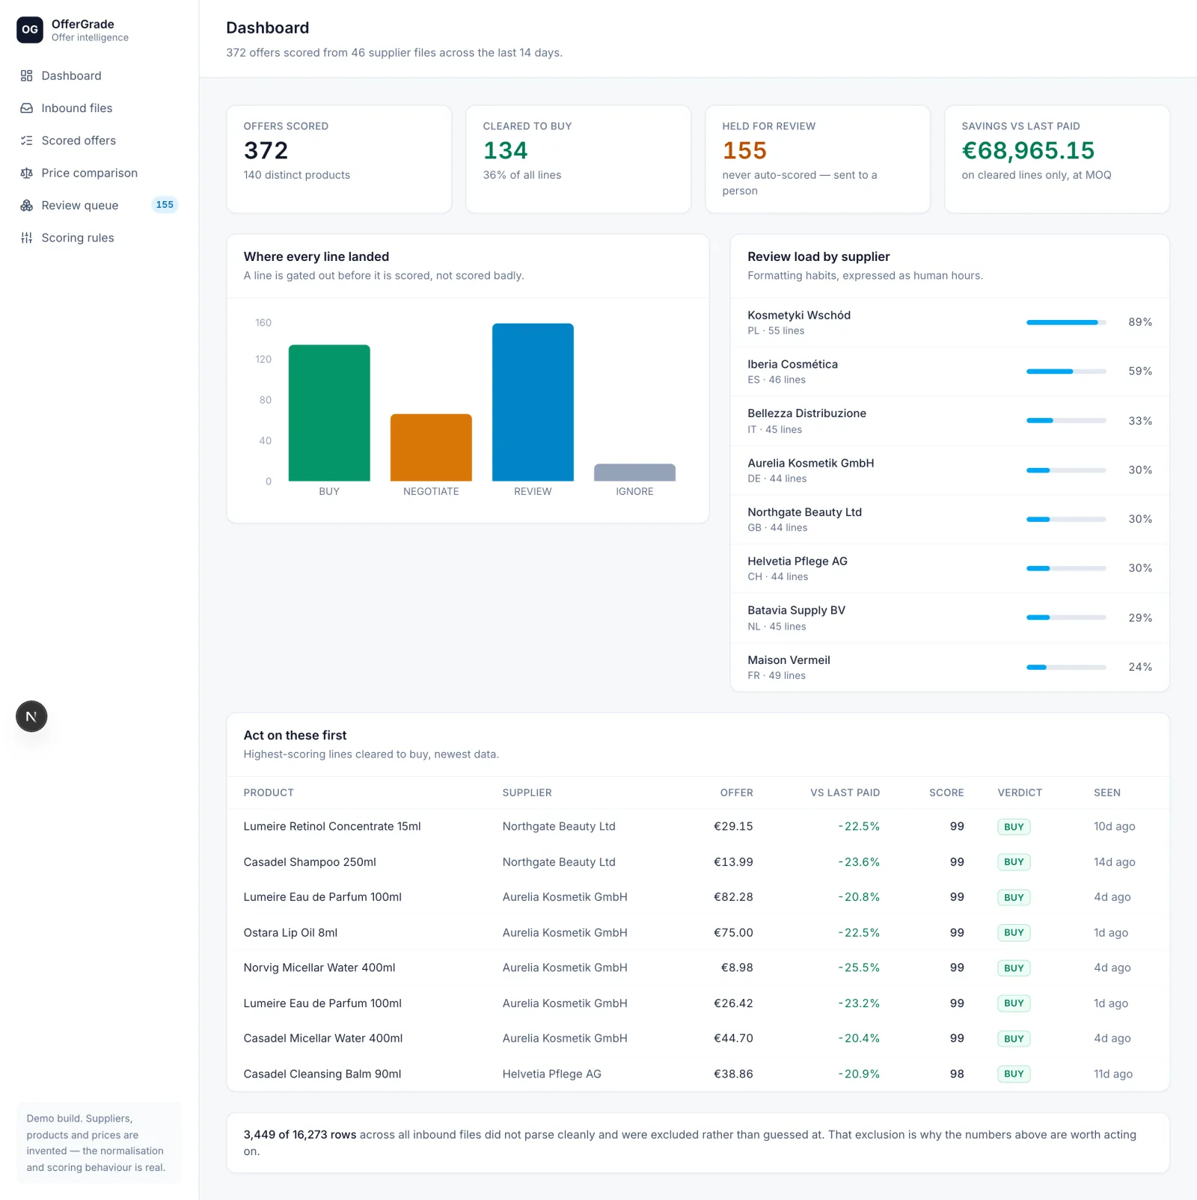1197x1200 pixels.
Task: Click the PRODUCT column header
Action: tap(269, 793)
